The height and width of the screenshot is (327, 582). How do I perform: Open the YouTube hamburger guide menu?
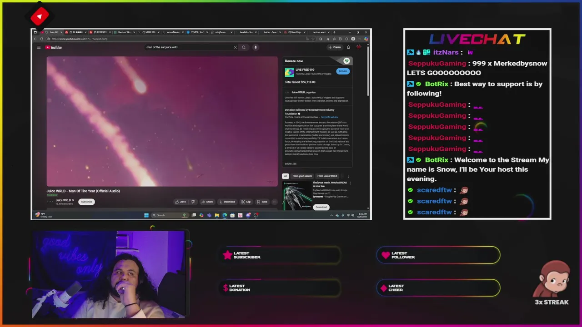click(x=39, y=47)
